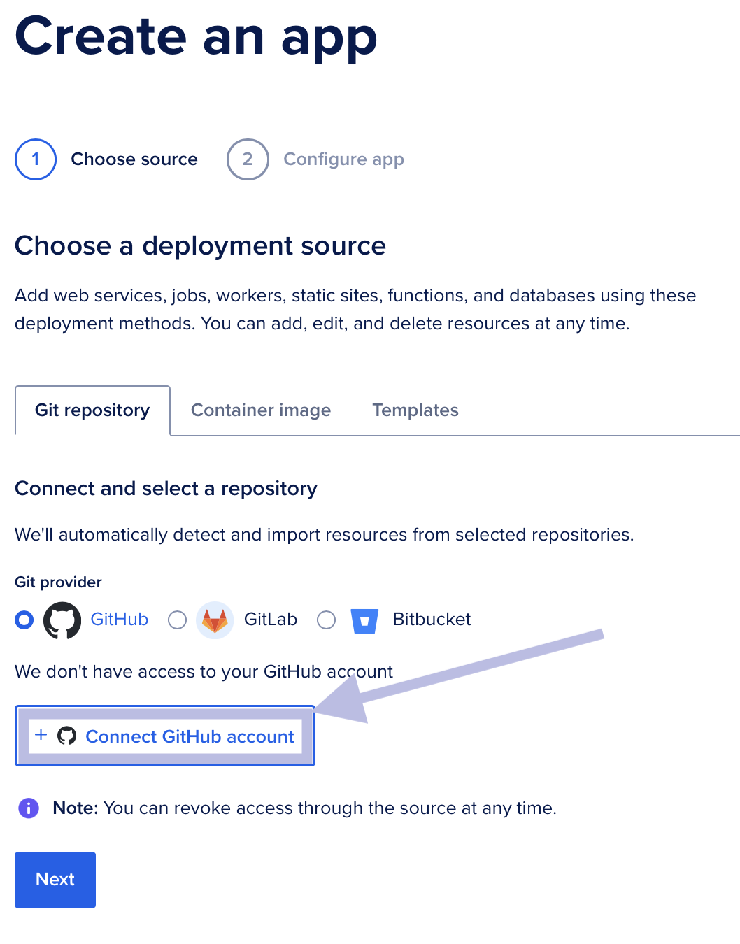Image resolution: width=740 pixels, height=944 pixels.
Task: Click the purple info icon beside Note
Action: pos(29,808)
